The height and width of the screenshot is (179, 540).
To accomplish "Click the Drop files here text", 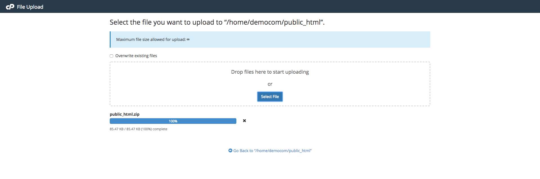I will [270, 72].
